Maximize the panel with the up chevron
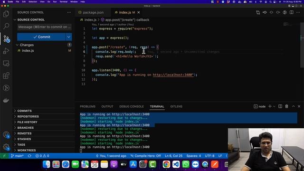304x171 pixels. [294, 106]
